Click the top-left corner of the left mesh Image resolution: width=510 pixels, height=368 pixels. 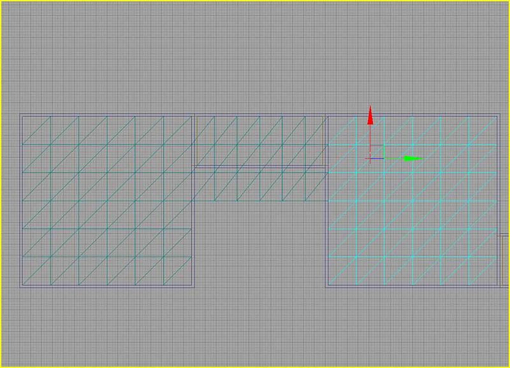coord(21,115)
